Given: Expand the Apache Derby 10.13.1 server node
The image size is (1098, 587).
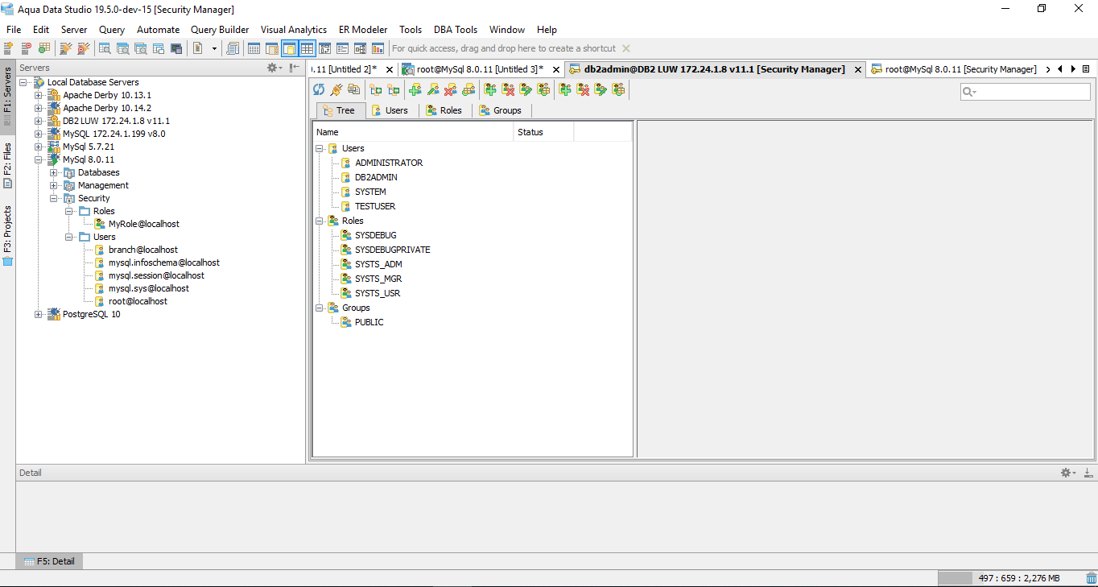Looking at the screenshot, I should coord(38,95).
